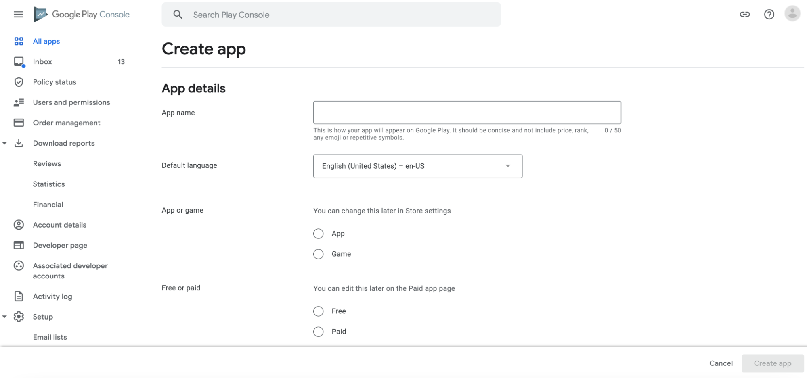Viewport: 807px width, 378px height.
Task: Open Email lists under Setup
Action: pyautogui.click(x=50, y=337)
